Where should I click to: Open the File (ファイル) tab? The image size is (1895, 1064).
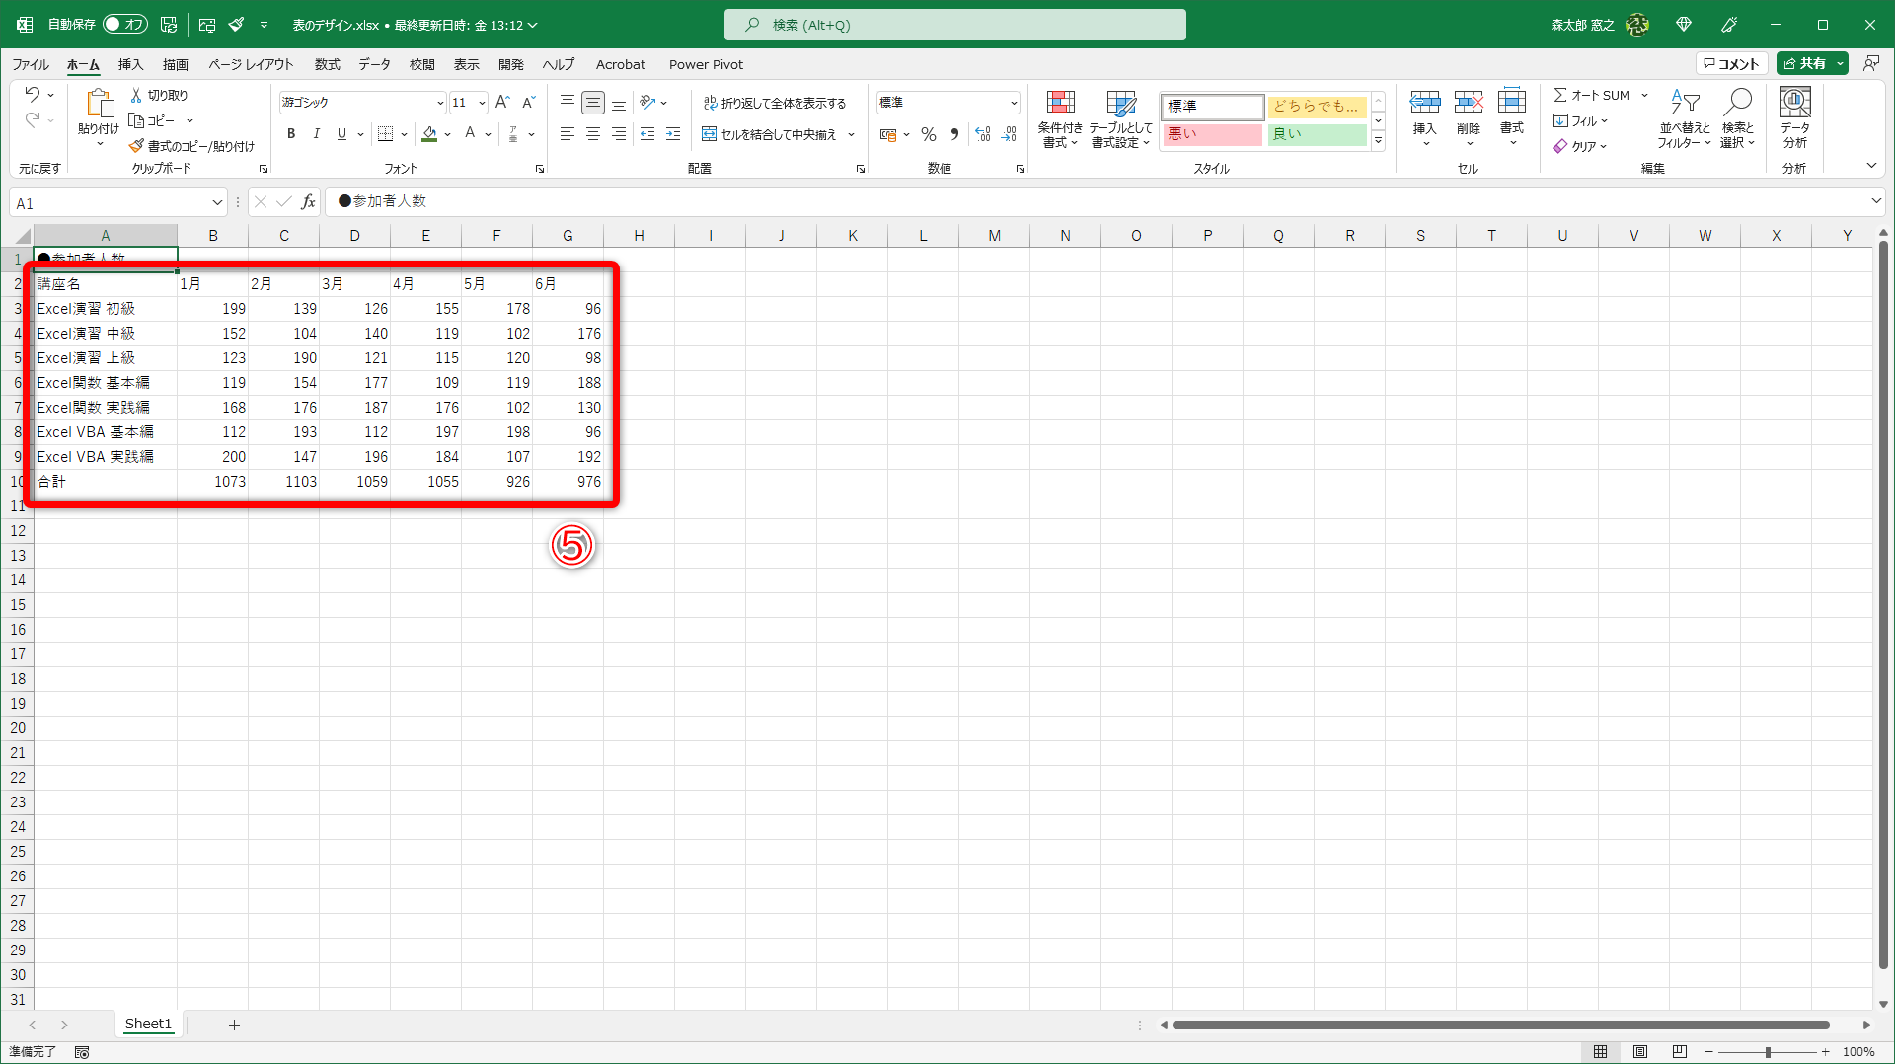coord(31,64)
